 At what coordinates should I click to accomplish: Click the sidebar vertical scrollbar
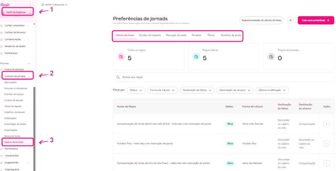tap(34, 128)
